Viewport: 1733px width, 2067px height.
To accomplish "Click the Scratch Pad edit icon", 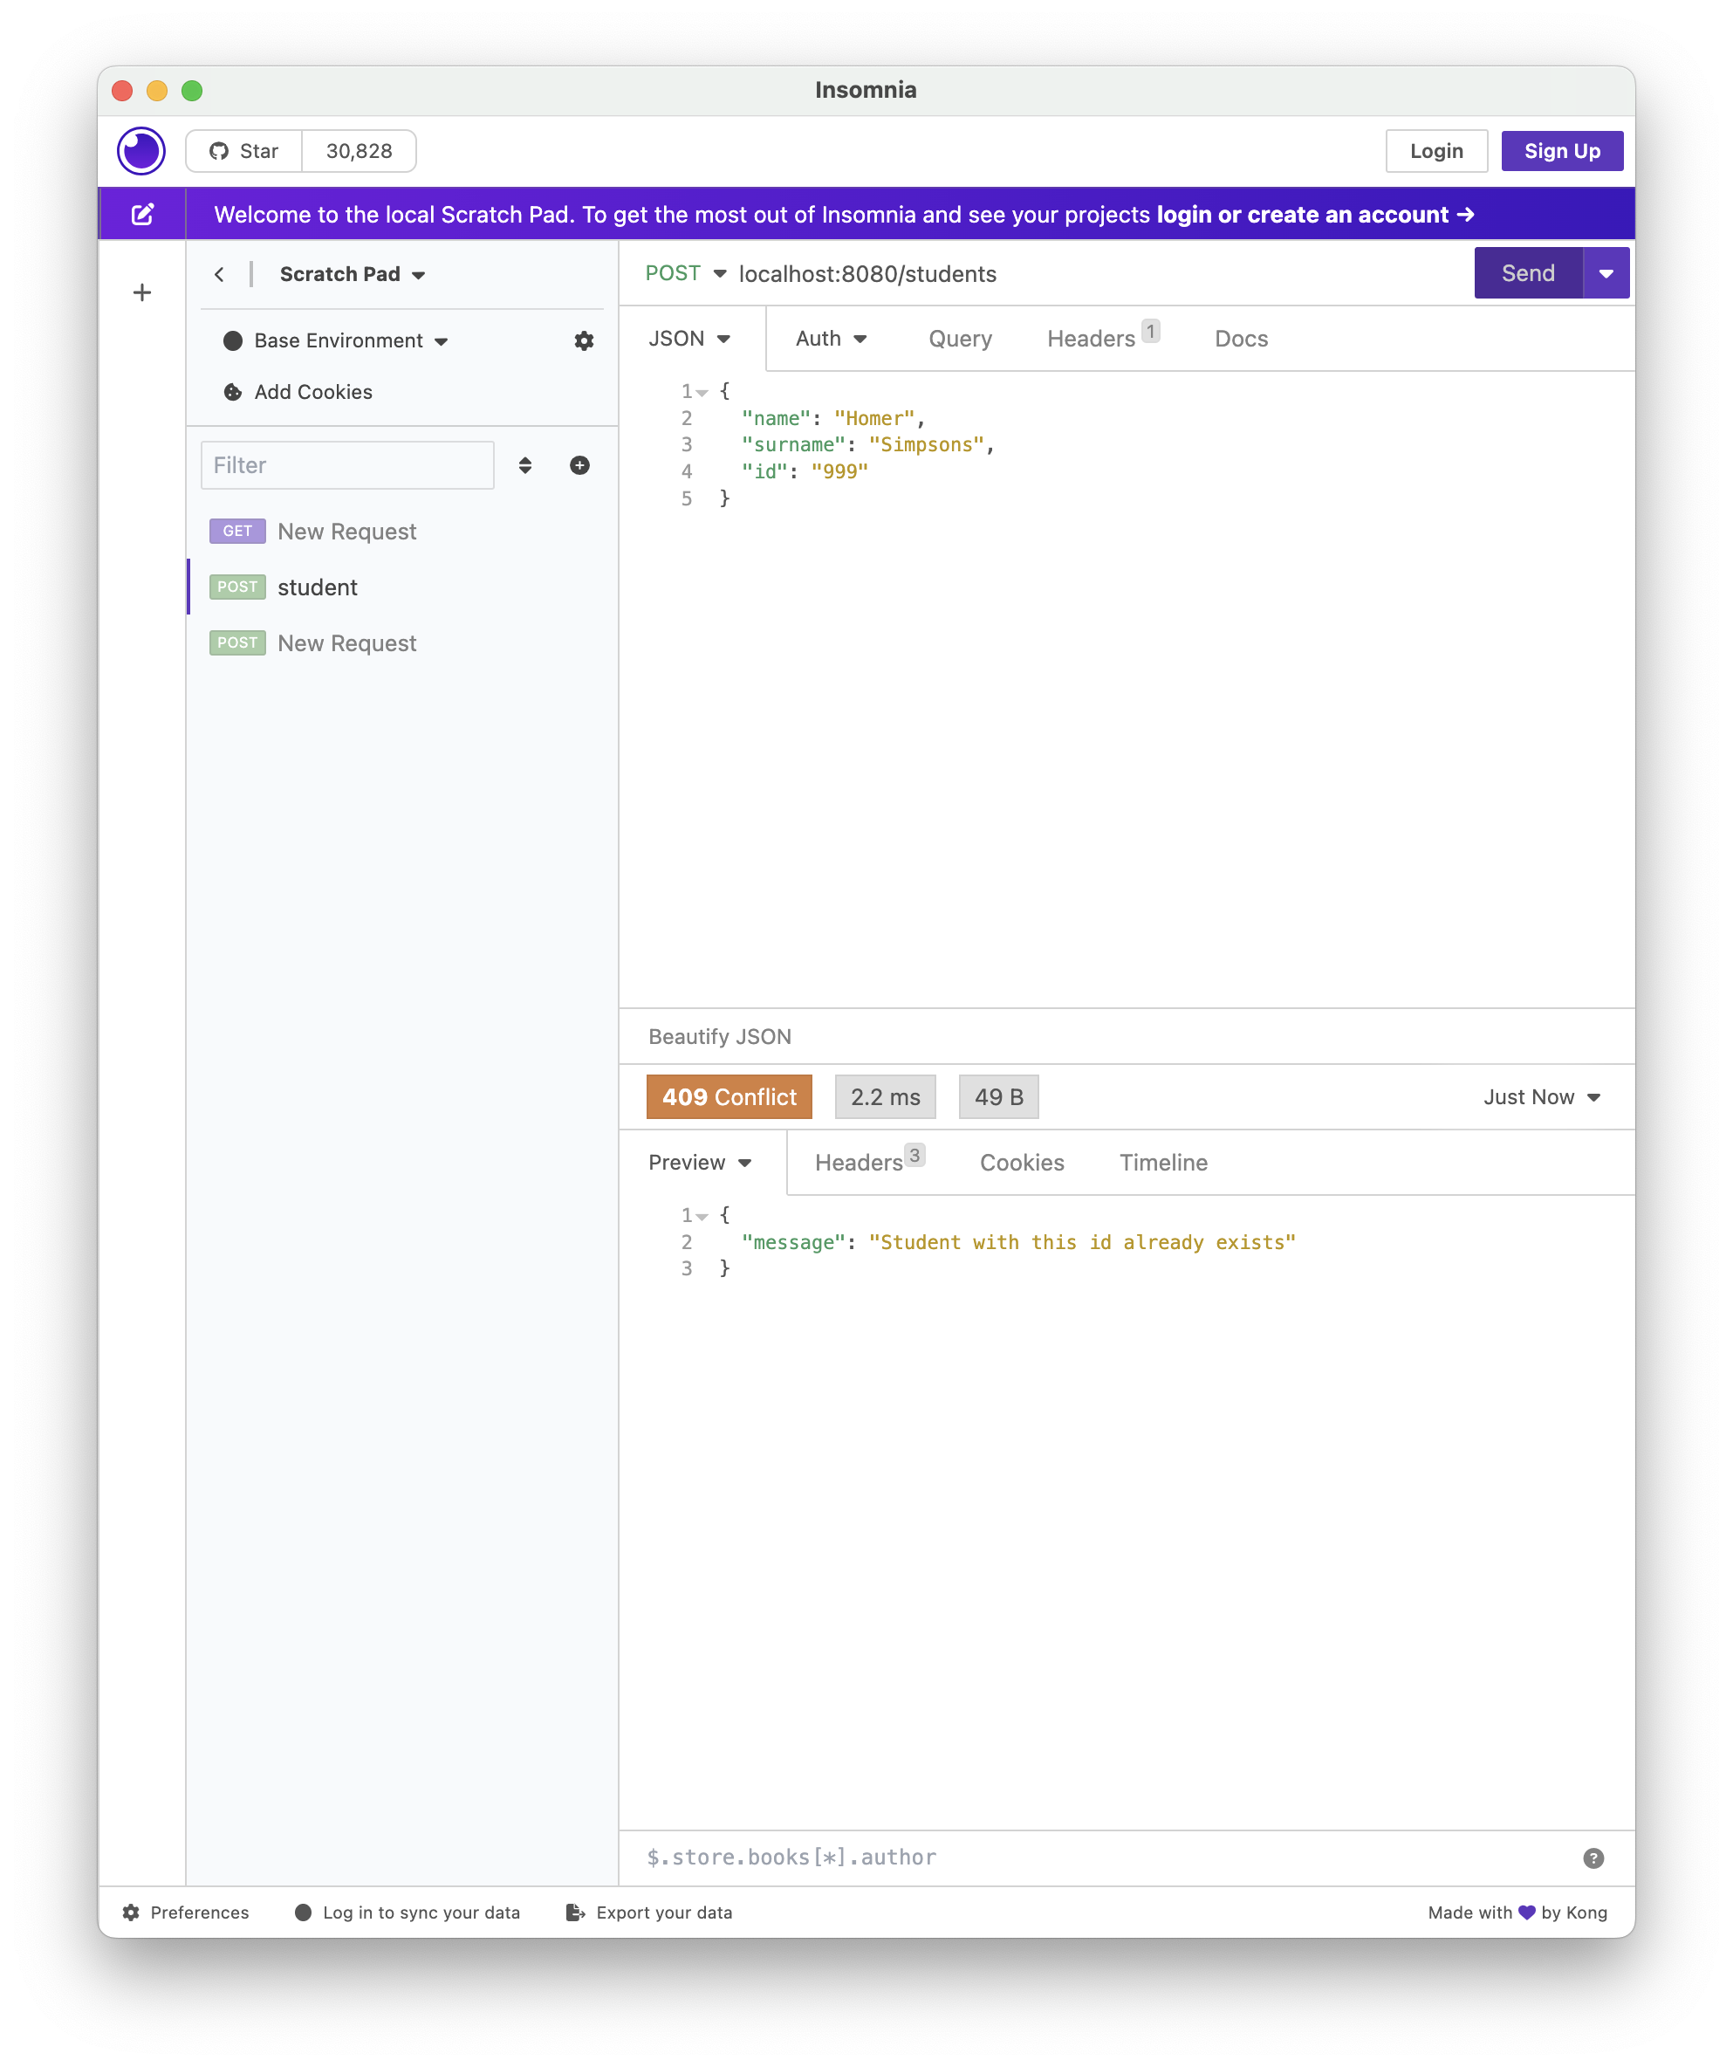I will [x=143, y=215].
